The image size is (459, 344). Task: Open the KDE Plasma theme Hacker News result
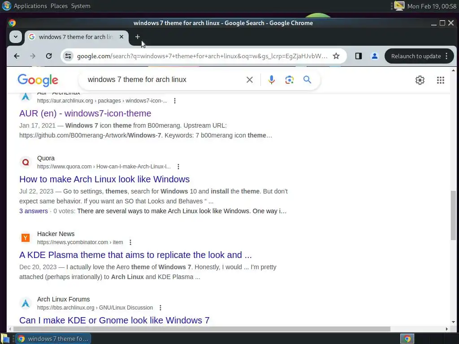click(x=135, y=255)
